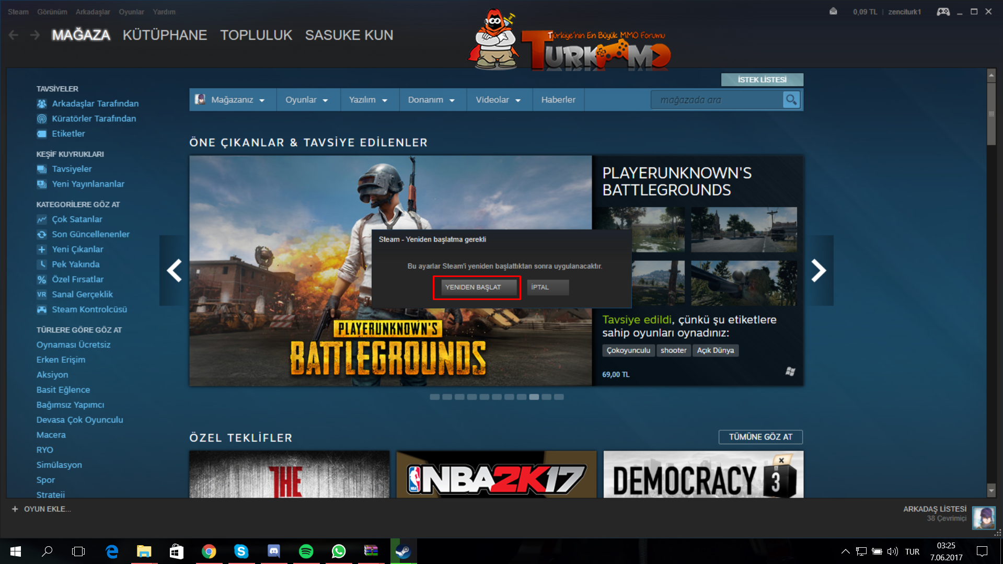Image resolution: width=1003 pixels, height=564 pixels.
Task: Open SASUKE KUN profile tab
Action: pyautogui.click(x=349, y=35)
